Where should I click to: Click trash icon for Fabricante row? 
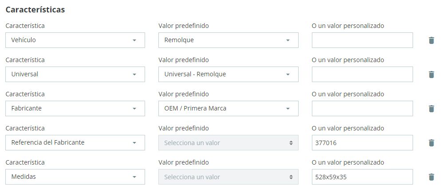point(431,109)
